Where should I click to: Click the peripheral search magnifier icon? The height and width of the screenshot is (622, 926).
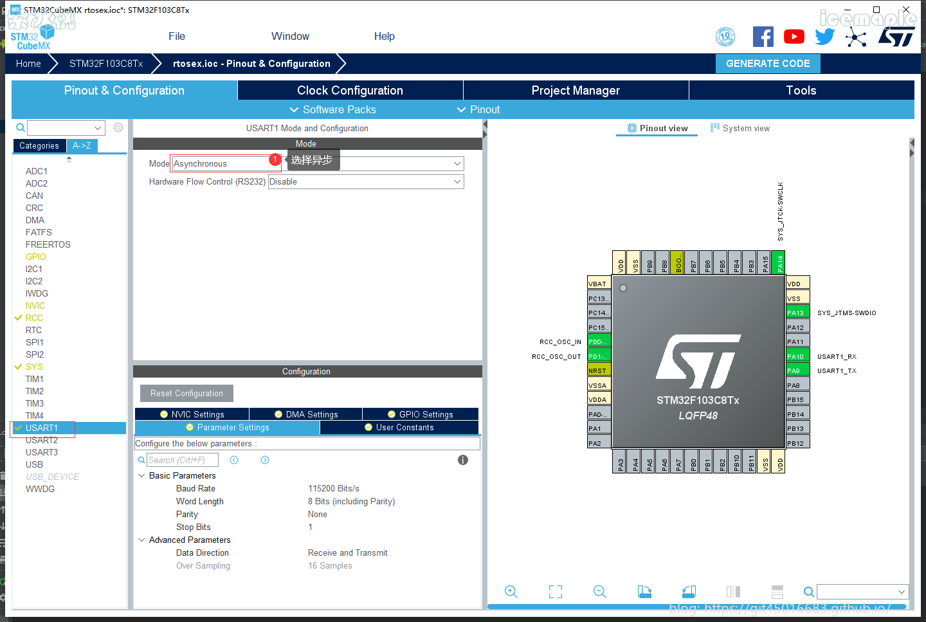click(21, 127)
